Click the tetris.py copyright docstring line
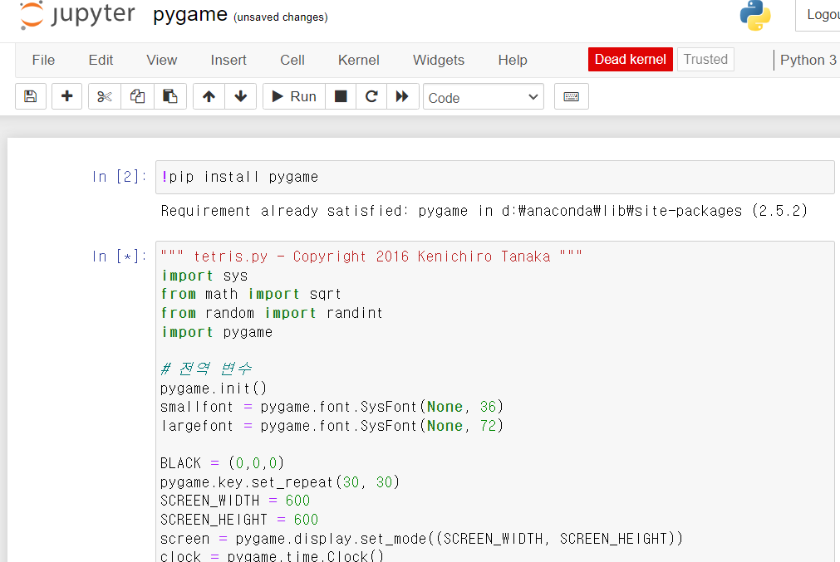This screenshot has height=562, width=840. tap(371, 257)
